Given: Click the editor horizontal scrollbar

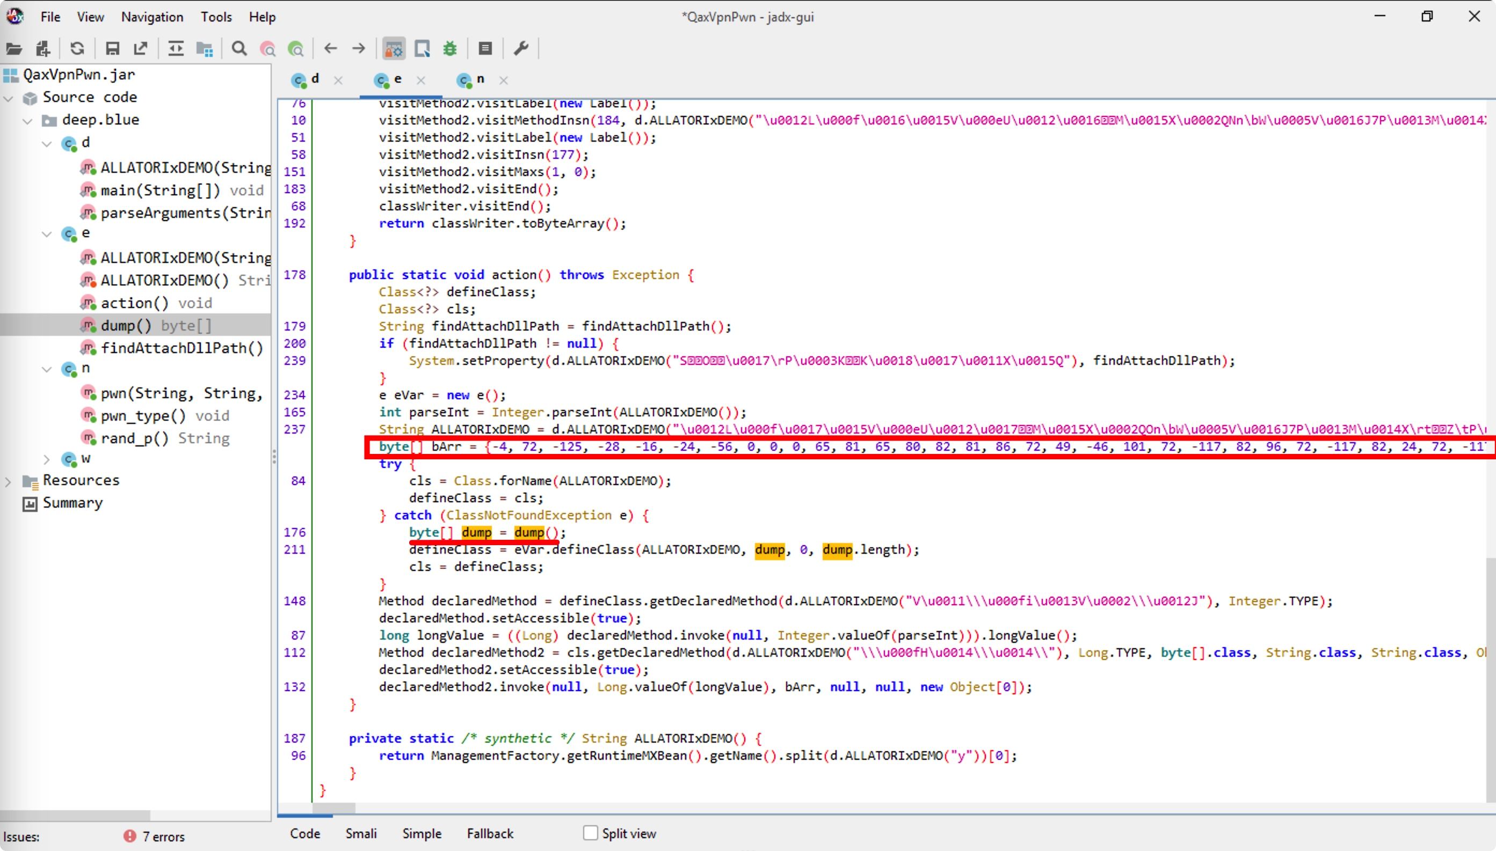Looking at the screenshot, I should 333,808.
